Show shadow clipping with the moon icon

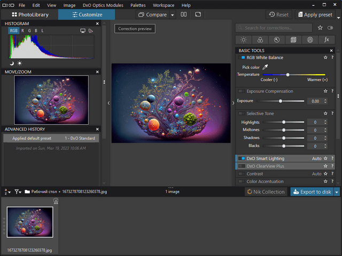(12, 63)
